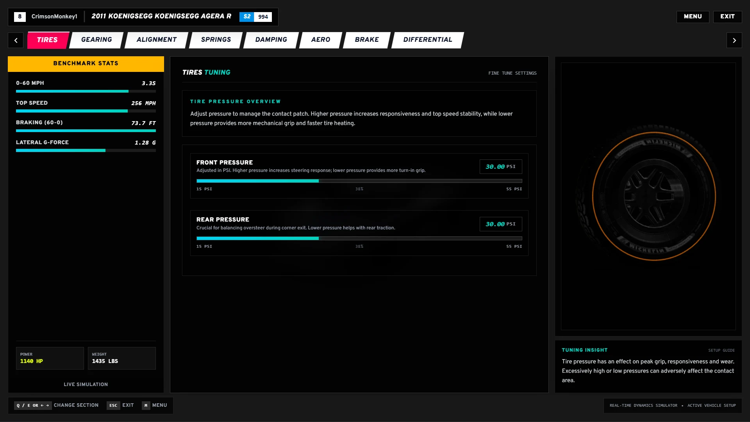Edit the Rear Pressure PSI value field
The image size is (750, 422).
pyautogui.click(x=501, y=224)
